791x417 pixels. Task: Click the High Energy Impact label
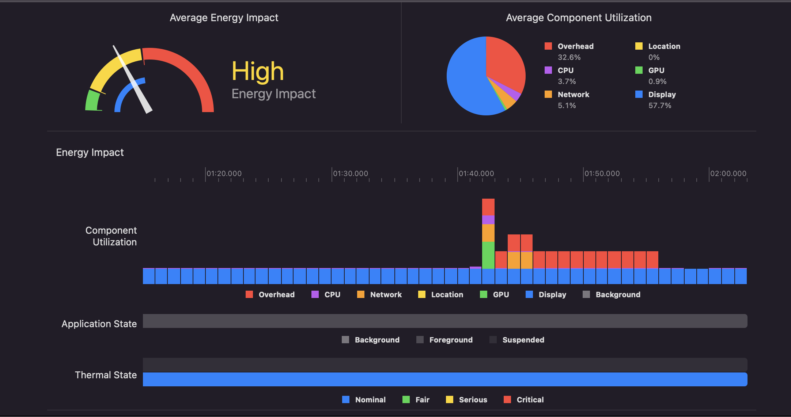258,72
